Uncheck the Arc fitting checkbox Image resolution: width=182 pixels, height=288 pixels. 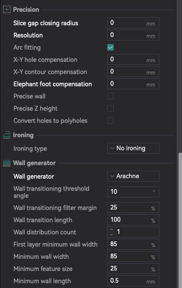coord(110,47)
